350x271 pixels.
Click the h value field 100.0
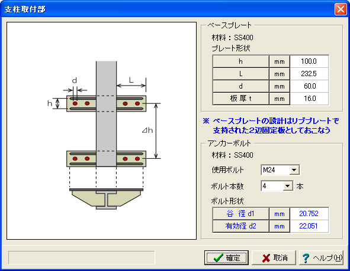click(x=309, y=61)
